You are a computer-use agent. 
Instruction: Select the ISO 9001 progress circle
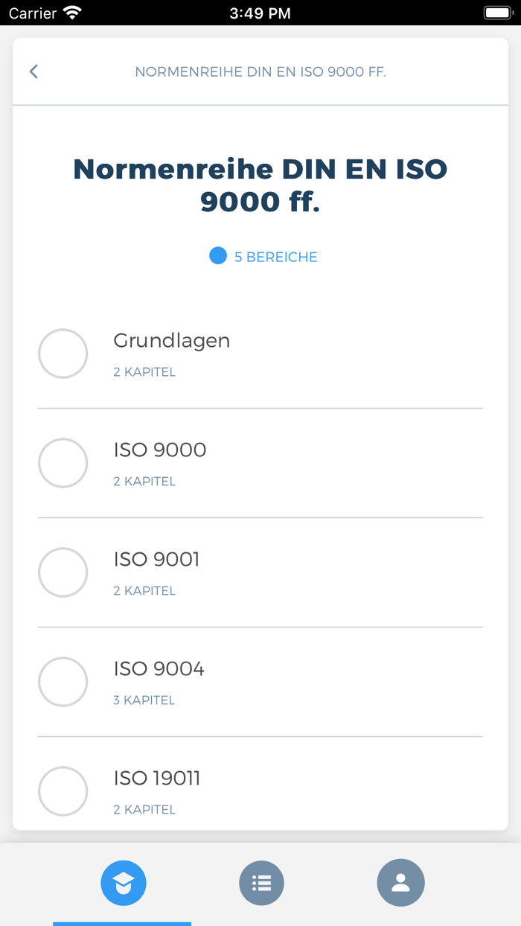click(x=63, y=572)
